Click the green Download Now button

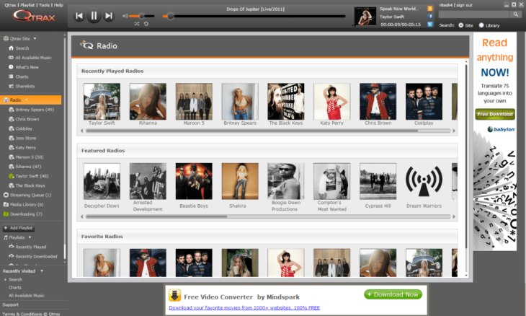[393, 294]
